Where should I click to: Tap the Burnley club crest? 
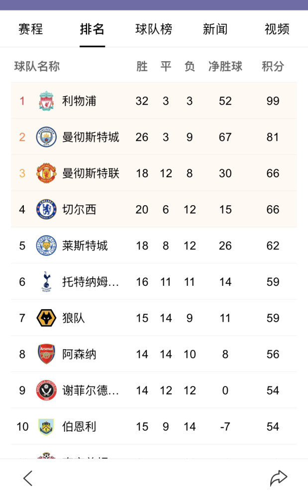[x=46, y=427]
